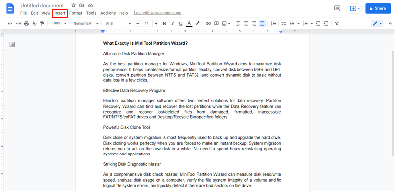Rename the Untitled document title
This screenshot has width=395, height=192.
point(42,5)
